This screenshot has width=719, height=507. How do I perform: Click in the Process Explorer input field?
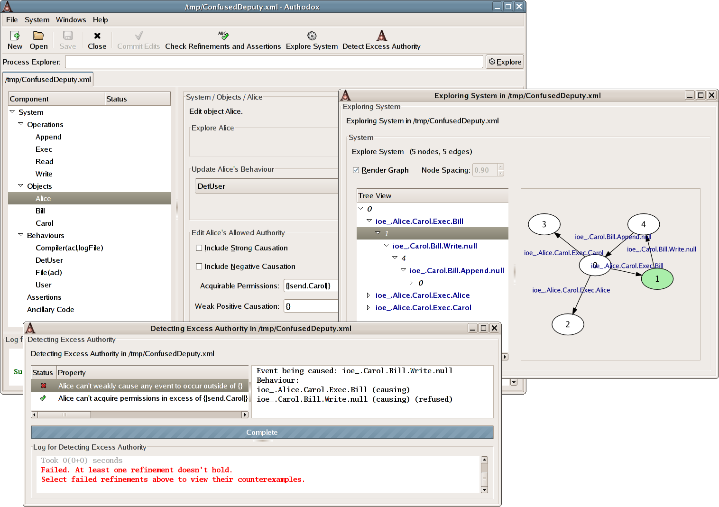click(274, 62)
